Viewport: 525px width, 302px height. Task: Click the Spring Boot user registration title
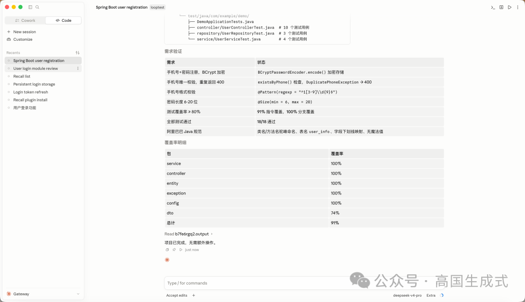coord(122,7)
